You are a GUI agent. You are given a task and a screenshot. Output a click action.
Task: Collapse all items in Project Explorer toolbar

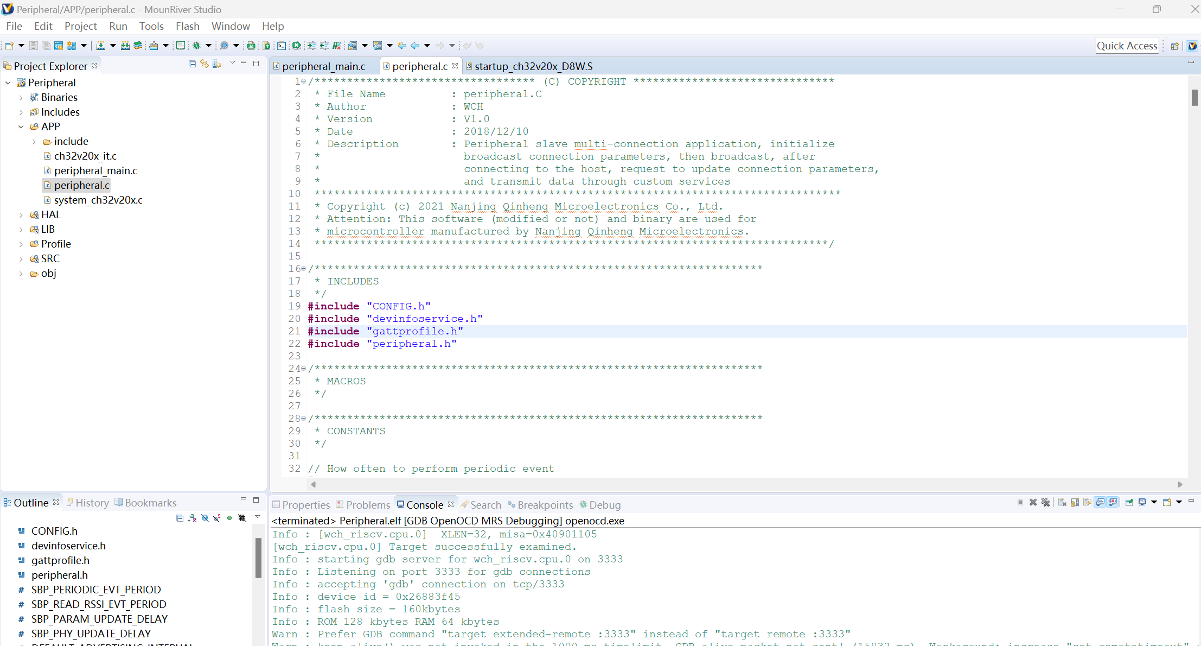pyautogui.click(x=192, y=64)
